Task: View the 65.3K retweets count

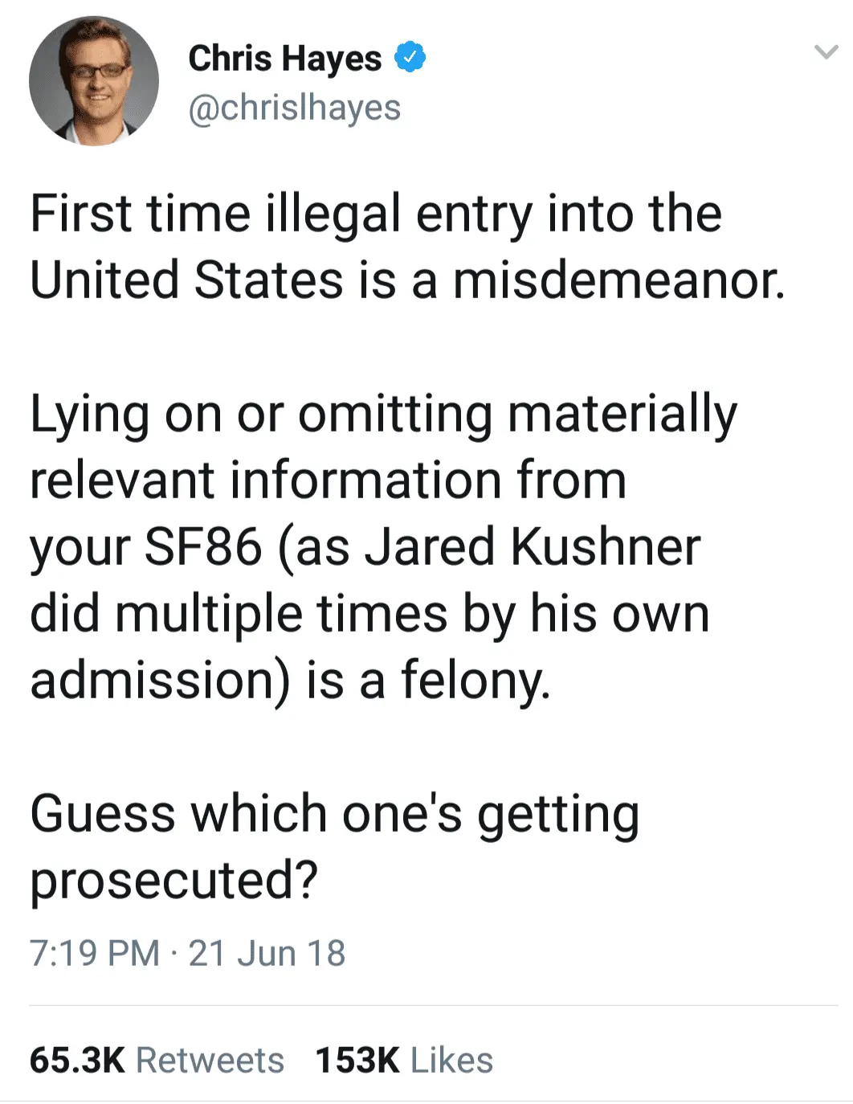Action: click(x=77, y=1060)
